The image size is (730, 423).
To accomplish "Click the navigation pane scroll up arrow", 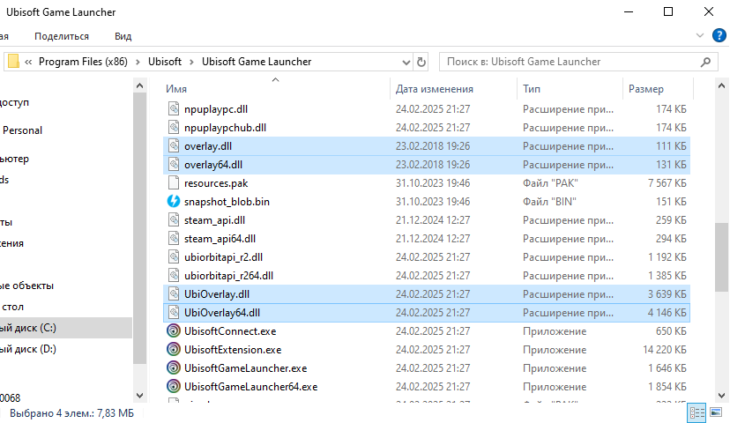I will (139, 85).
